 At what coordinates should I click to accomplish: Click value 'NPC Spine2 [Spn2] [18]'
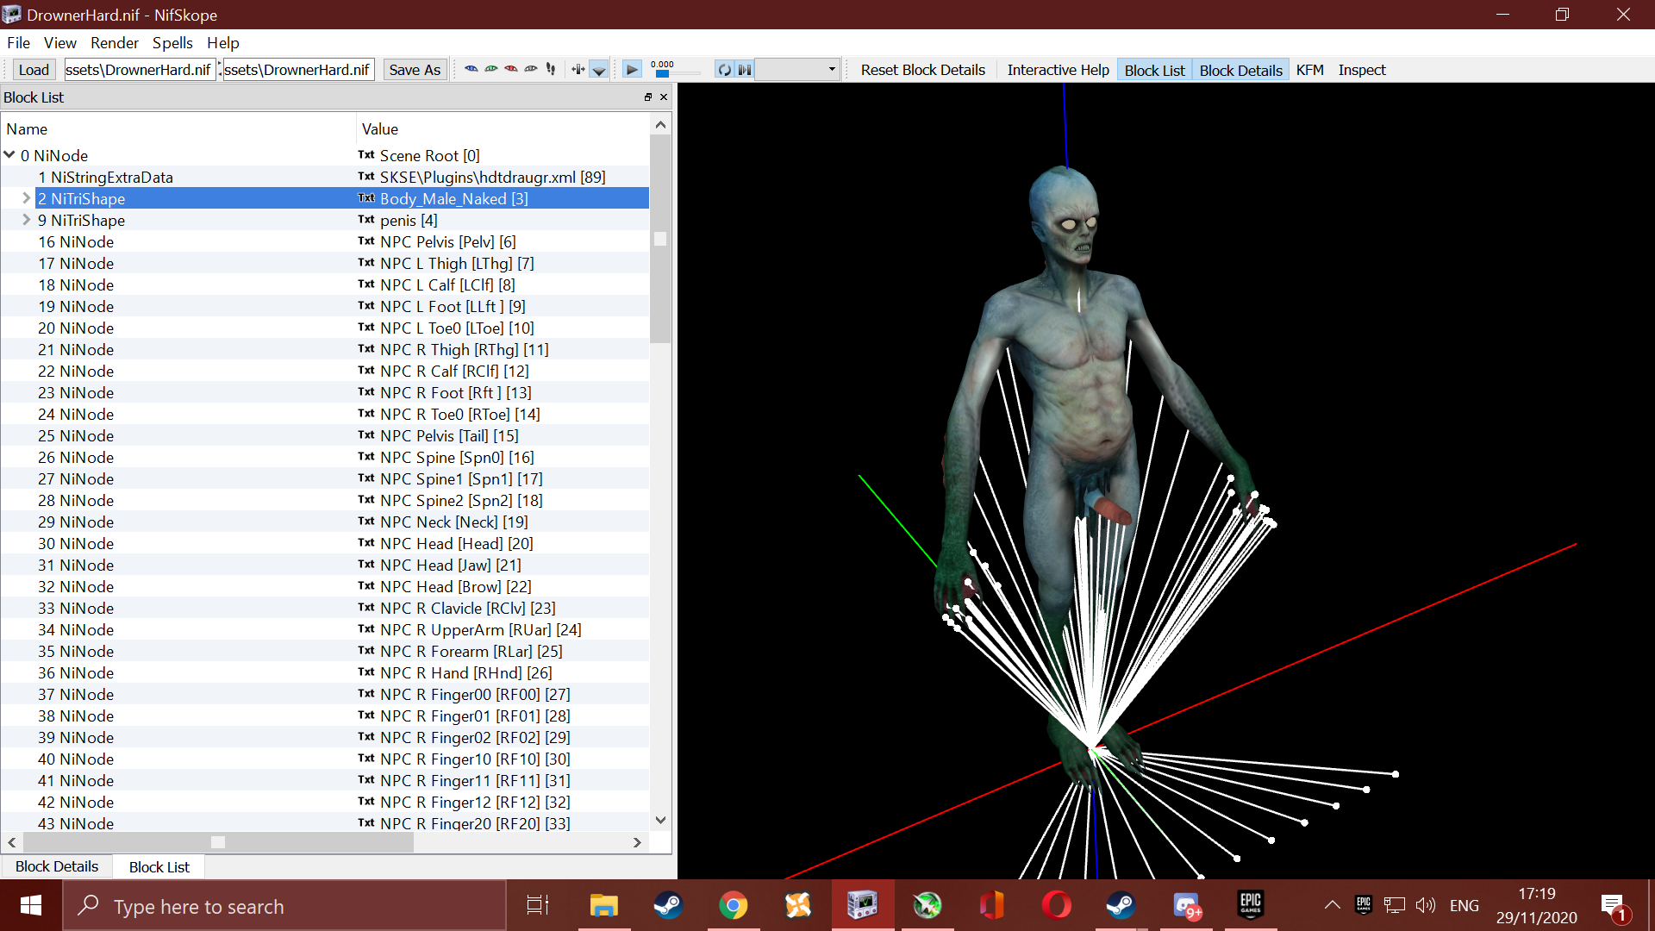[x=461, y=500]
